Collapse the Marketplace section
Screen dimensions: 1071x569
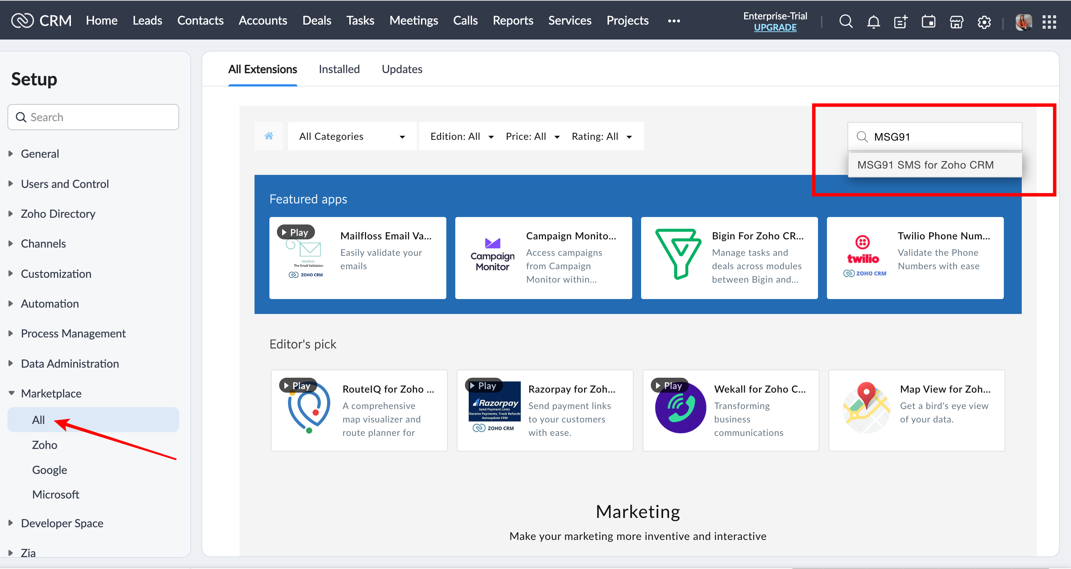click(11, 393)
